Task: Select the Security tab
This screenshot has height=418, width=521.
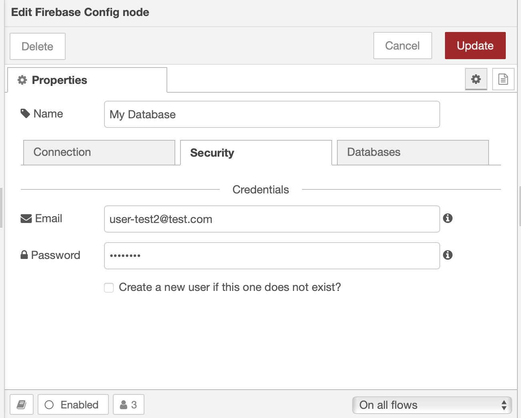Action: pos(256,153)
